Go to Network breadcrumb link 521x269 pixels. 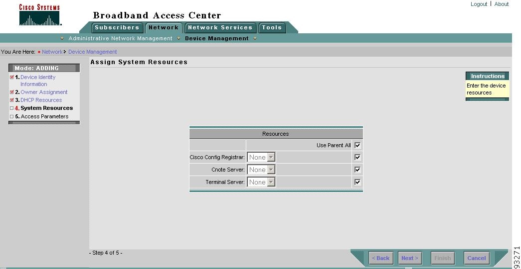tap(52, 52)
